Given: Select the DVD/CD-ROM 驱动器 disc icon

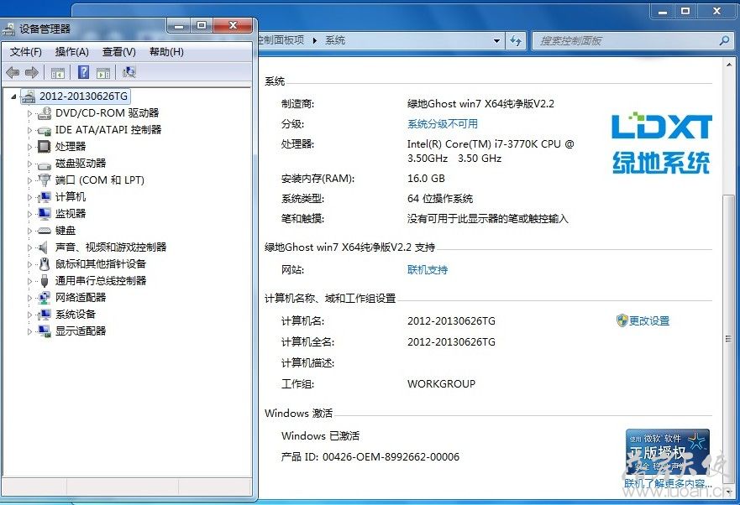Looking at the screenshot, I should coord(45,113).
